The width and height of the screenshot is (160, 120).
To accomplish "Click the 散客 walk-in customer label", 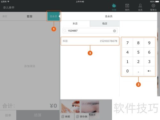I will [x=30, y=16].
